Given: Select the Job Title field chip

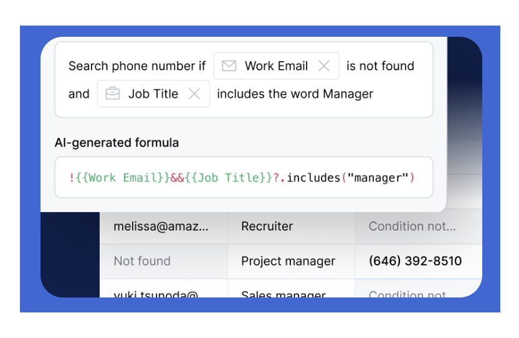Looking at the screenshot, I should (153, 94).
